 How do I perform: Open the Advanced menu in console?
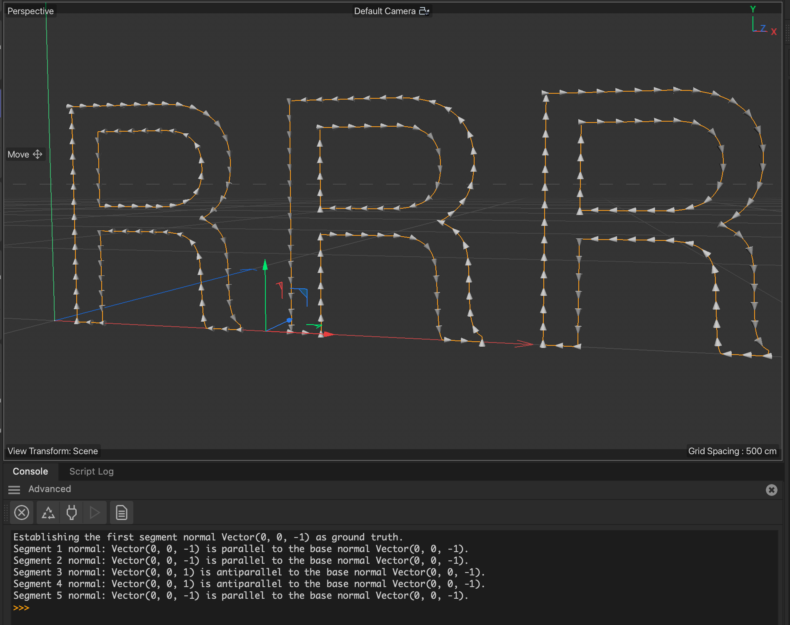coord(50,489)
